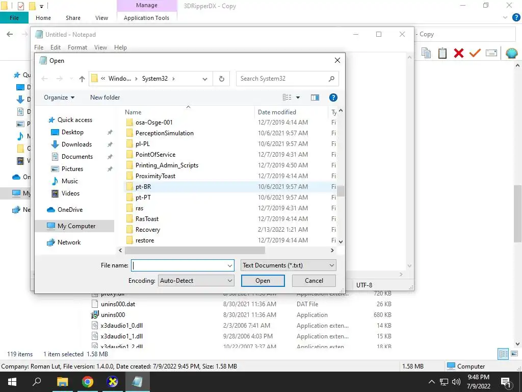Open Windows Start menu
Image resolution: width=522 pixels, height=392 pixels.
point(12,382)
